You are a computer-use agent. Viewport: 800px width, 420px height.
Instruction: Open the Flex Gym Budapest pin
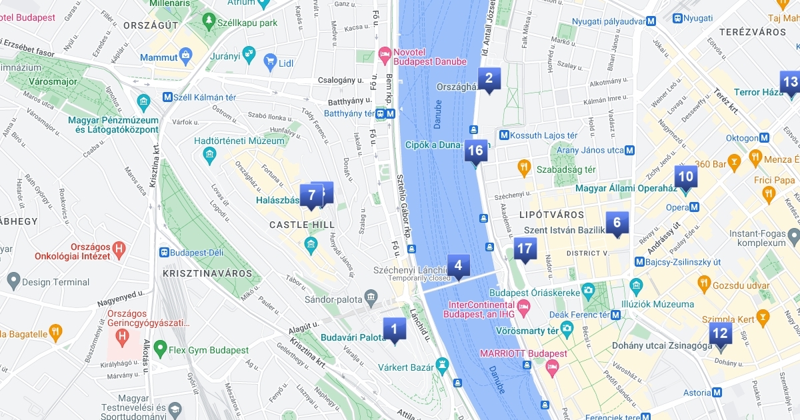[159, 348]
